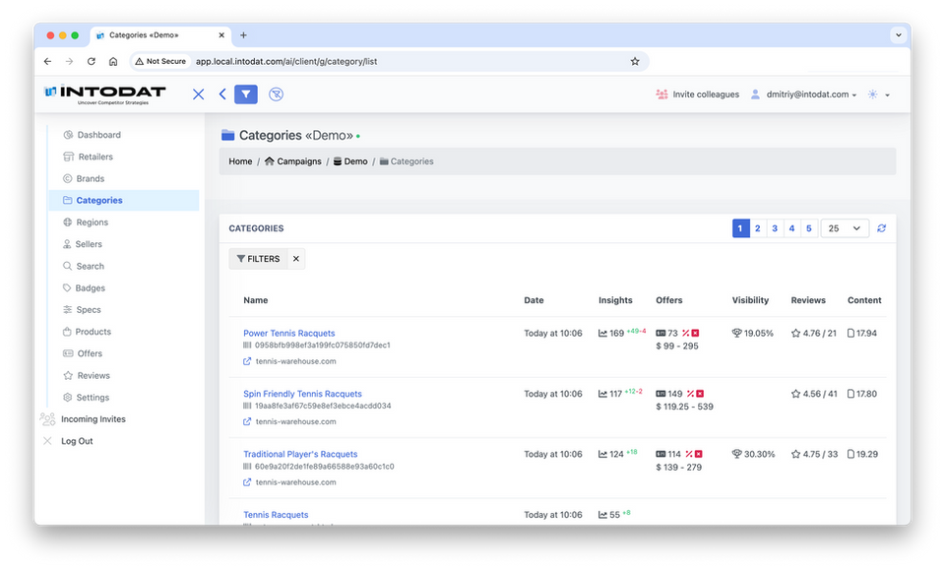Bookmark page with the star icon
Screen dimensions: 945x569
[x=635, y=61]
